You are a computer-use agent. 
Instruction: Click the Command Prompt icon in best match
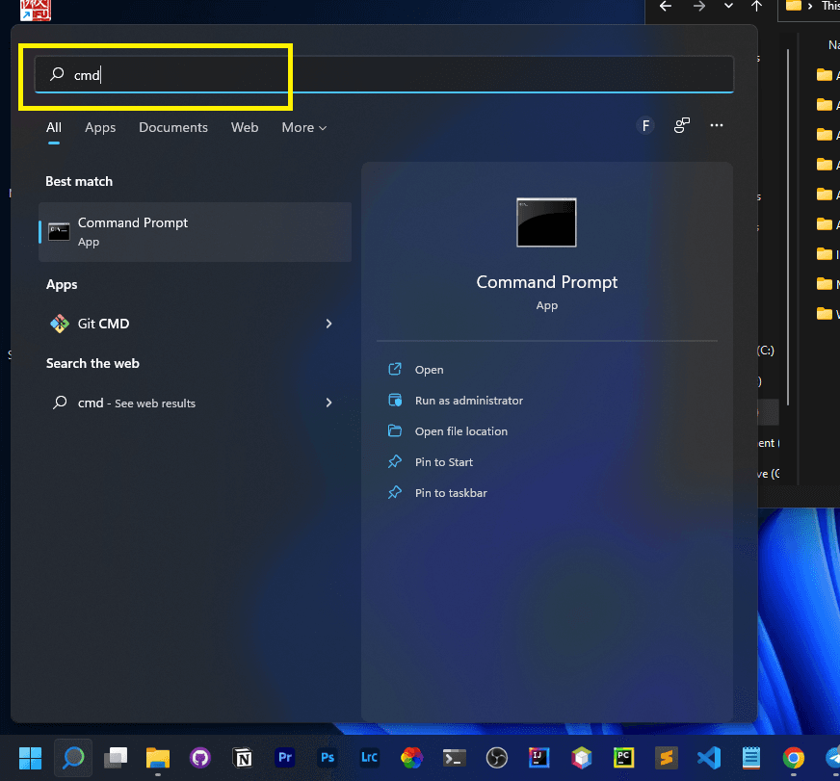pos(59,232)
